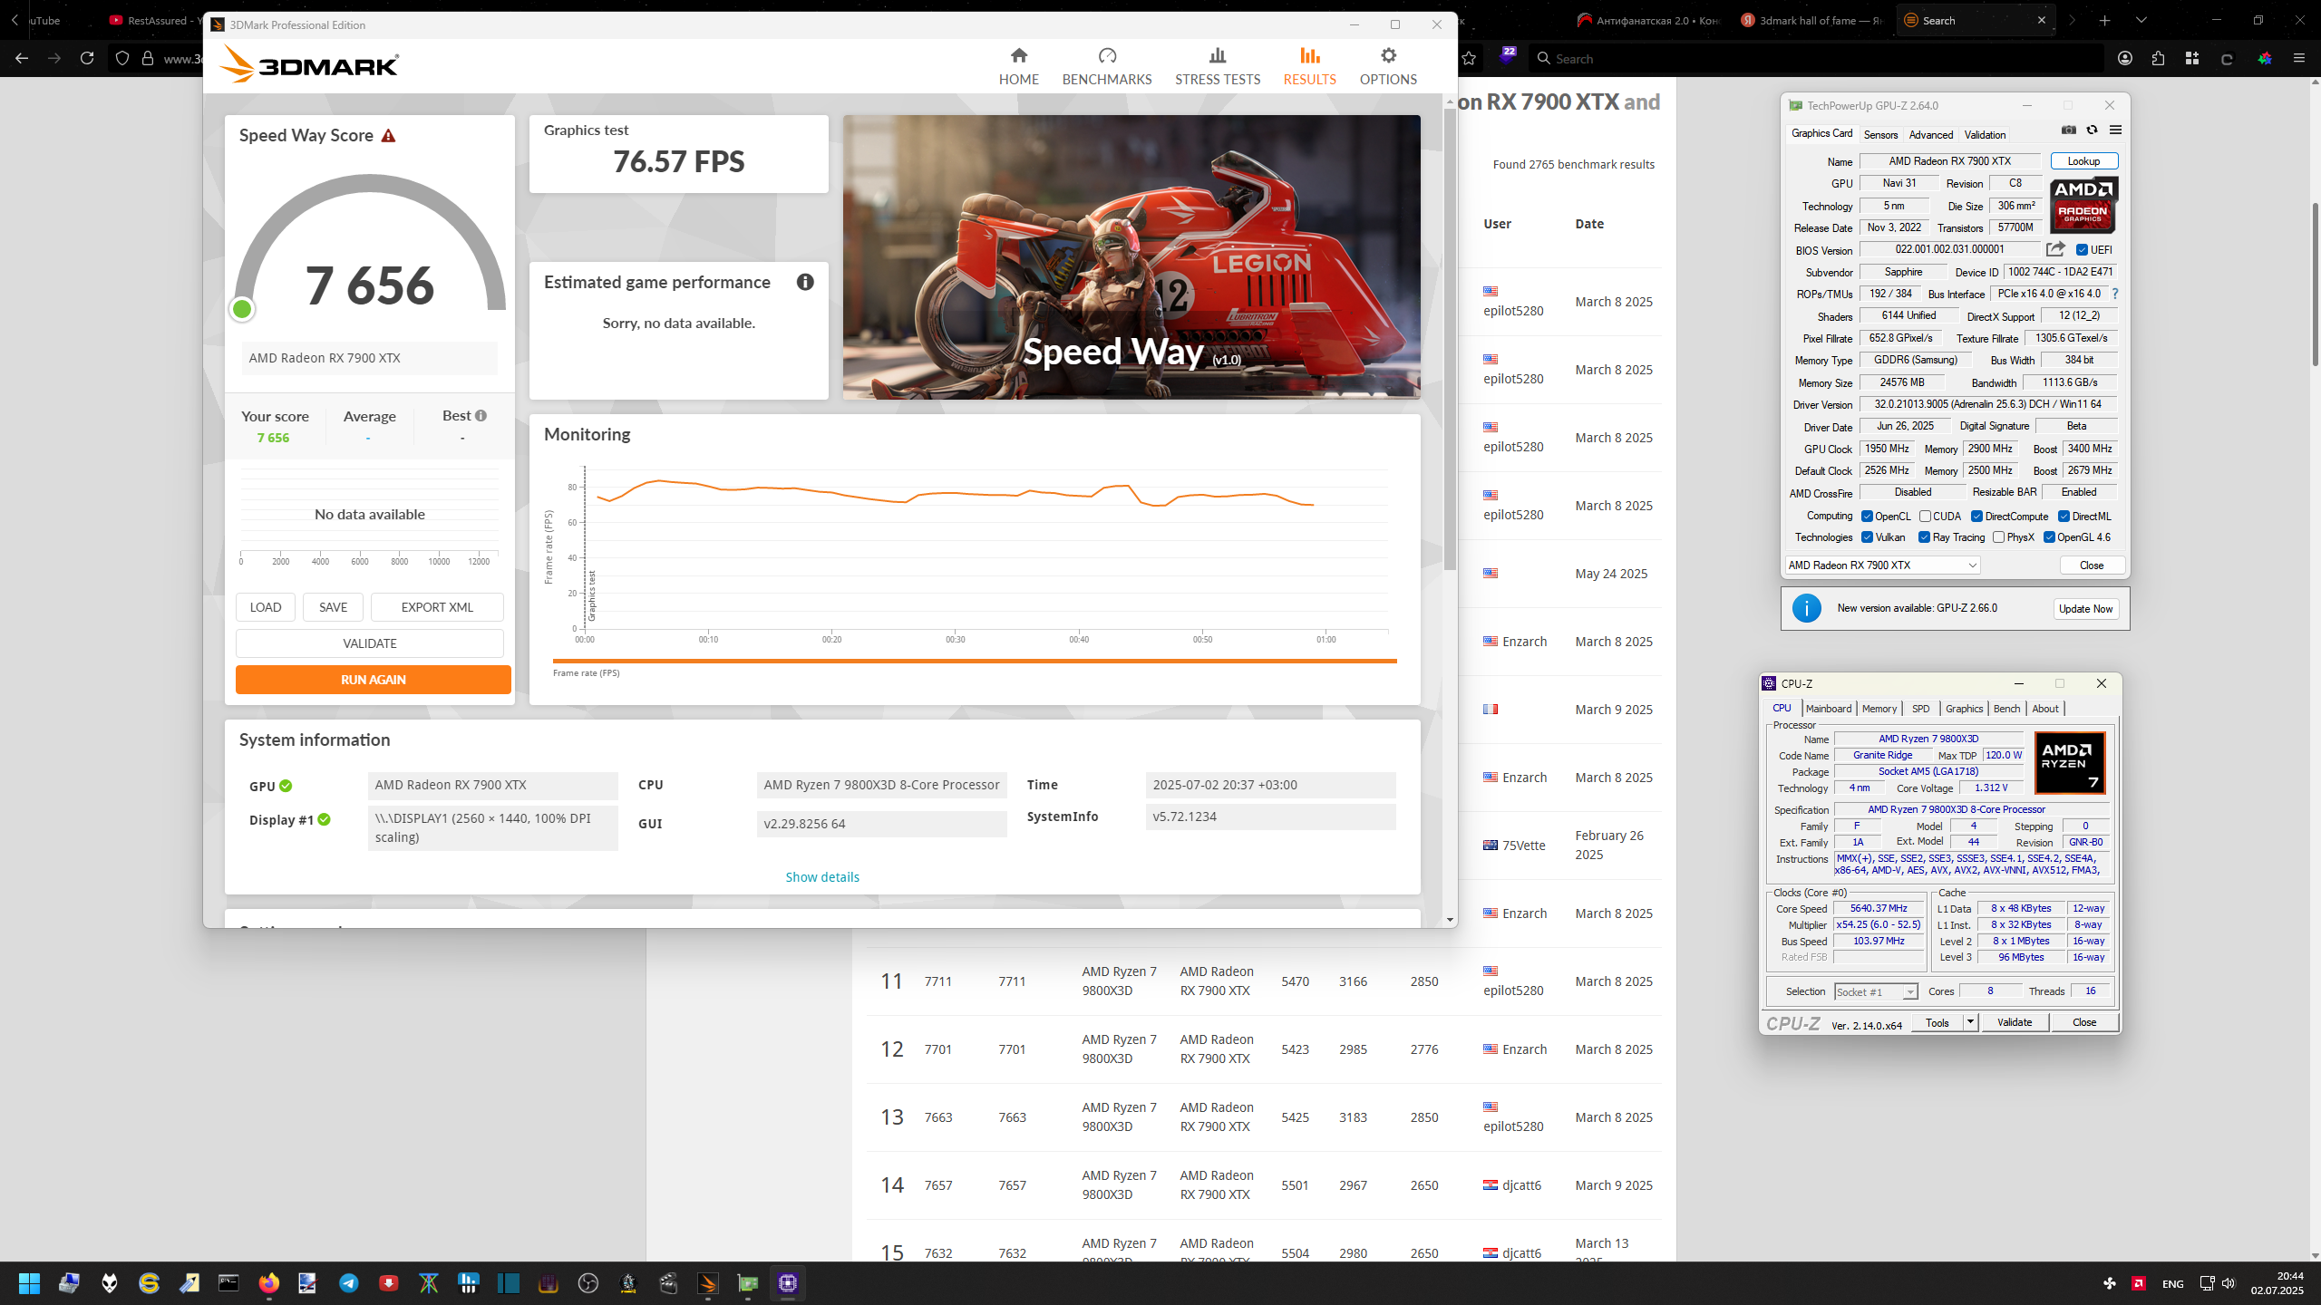Image resolution: width=2321 pixels, height=1305 pixels.
Task: Open GPU-Z hamburger menu icon
Action: (2115, 130)
